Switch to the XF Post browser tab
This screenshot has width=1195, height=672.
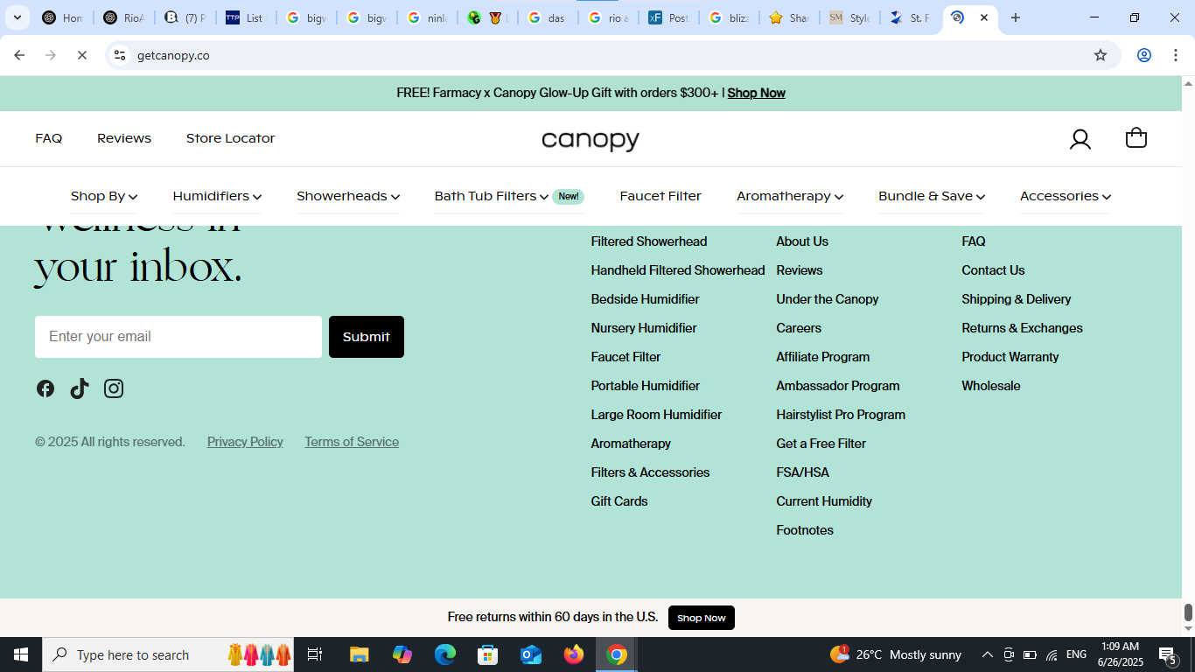coord(668,17)
